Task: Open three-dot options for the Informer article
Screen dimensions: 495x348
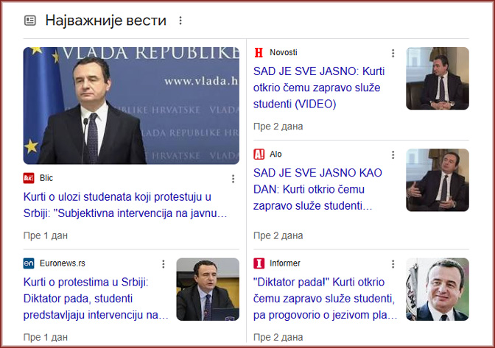Action: tap(393, 263)
